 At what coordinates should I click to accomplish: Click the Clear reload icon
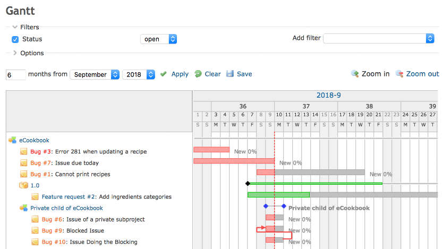(x=198, y=74)
